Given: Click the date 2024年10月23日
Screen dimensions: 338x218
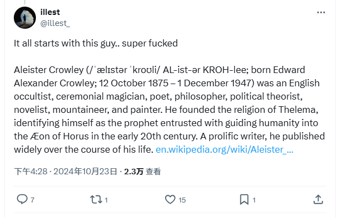Looking at the screenshot, I should point(85,172).
